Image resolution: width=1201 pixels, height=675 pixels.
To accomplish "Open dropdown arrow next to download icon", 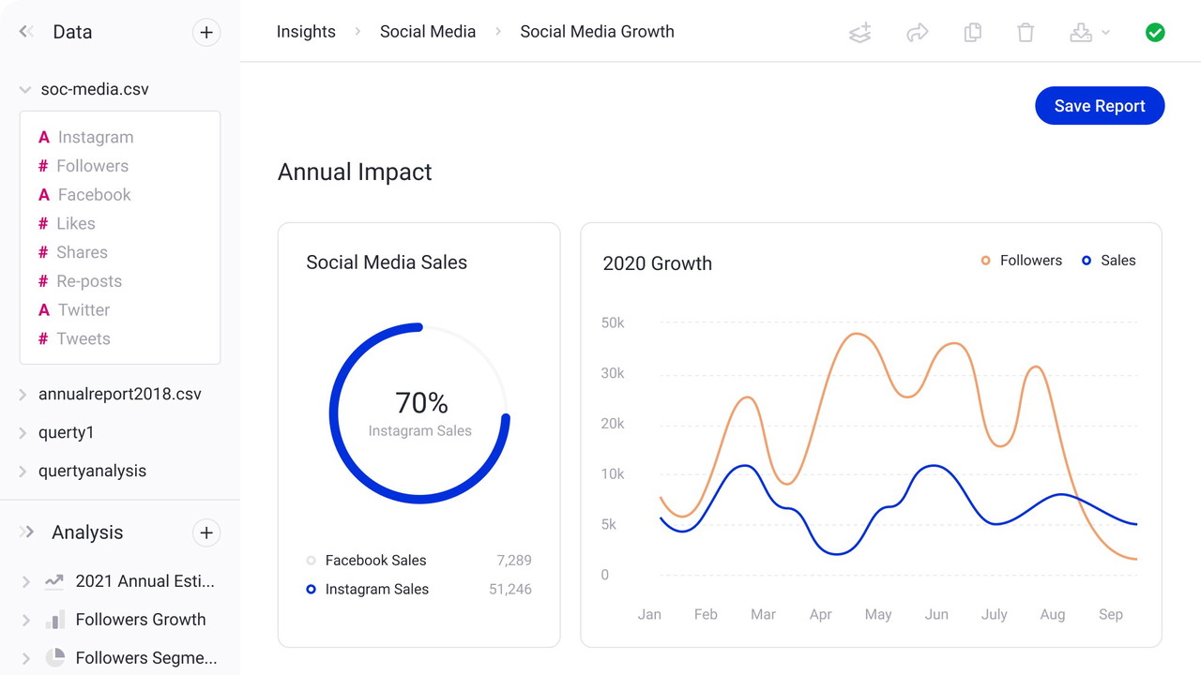I will point(1105,33).
